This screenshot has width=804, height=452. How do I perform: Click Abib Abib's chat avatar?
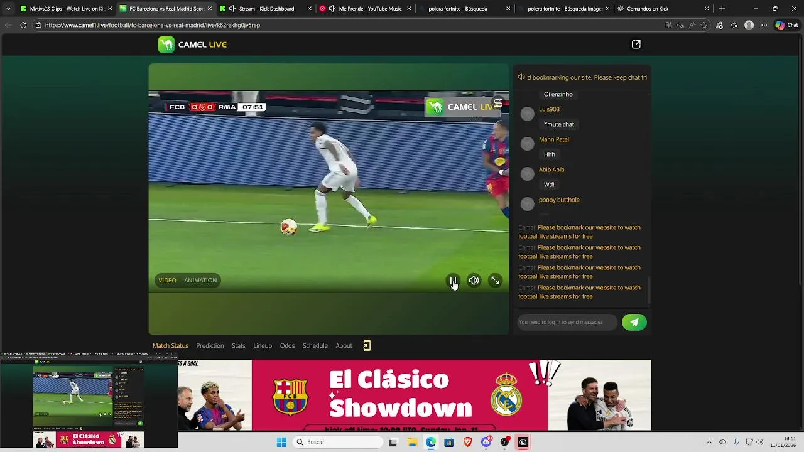pos(528,174)
